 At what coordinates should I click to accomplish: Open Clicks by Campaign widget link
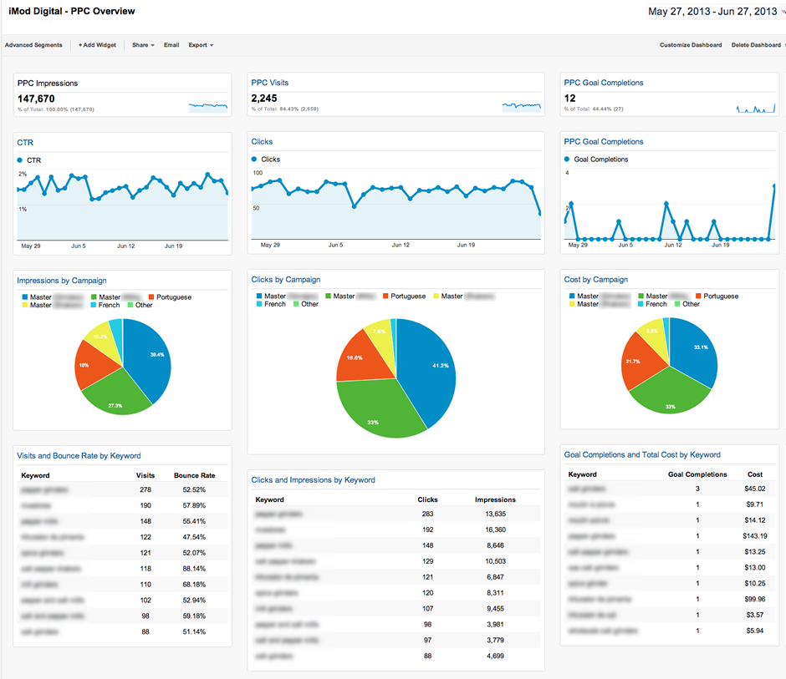286,280
